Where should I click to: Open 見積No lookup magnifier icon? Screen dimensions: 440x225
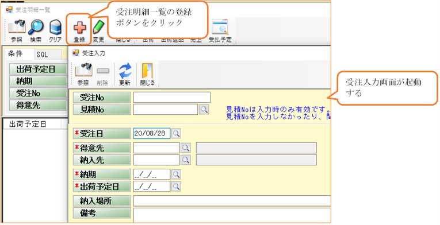(x=204, y=110)
